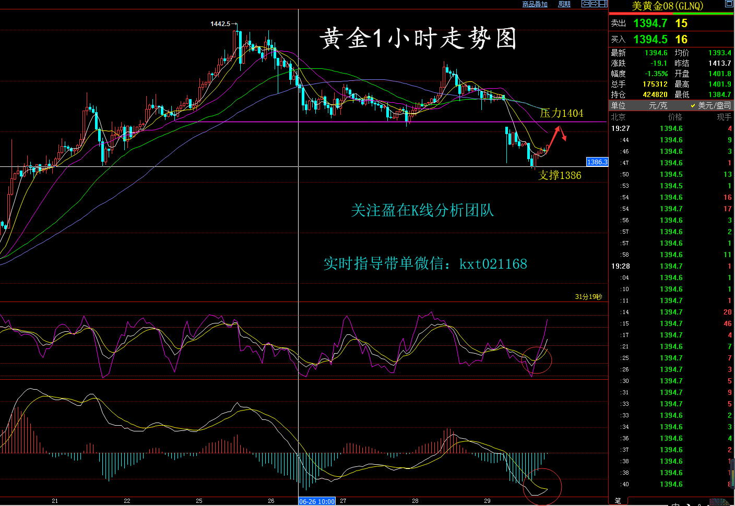Click the 最高 value 1401.9

pyautogui.click(x=720, y=84)
